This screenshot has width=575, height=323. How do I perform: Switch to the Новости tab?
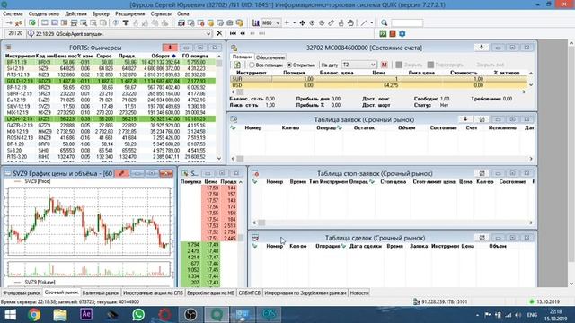click(x=359, y=293)
